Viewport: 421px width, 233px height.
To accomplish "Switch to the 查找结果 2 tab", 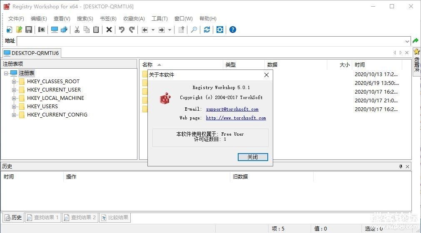I will (x=80, y=218).
